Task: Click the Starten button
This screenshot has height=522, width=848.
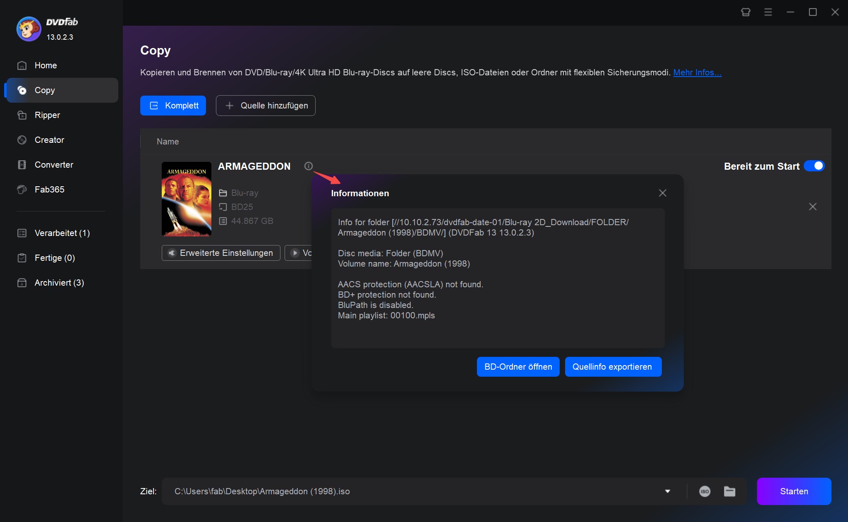Action: tap(794, 491)
